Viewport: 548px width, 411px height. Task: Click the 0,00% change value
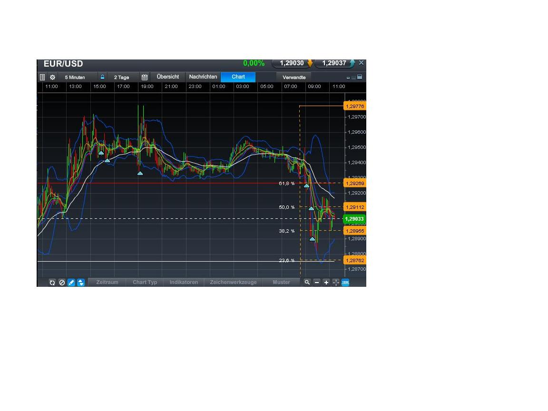[x=254, y=63]
